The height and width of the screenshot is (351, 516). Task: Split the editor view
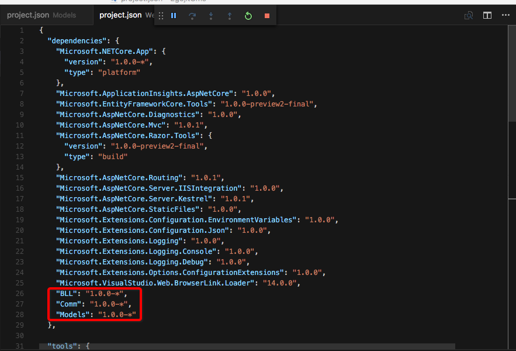coord(487,15)
